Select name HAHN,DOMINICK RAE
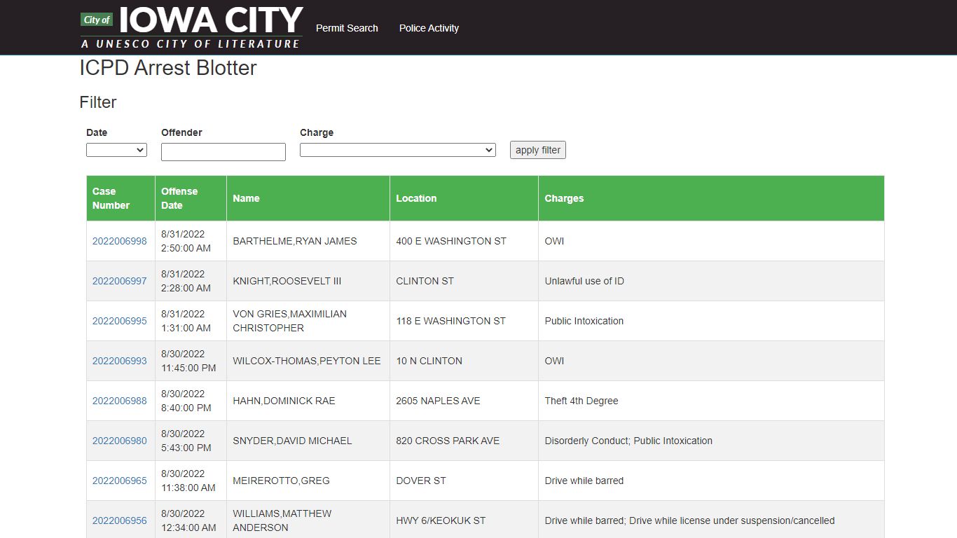This screenshot has width=957, height=538. (x=284, y=401)
